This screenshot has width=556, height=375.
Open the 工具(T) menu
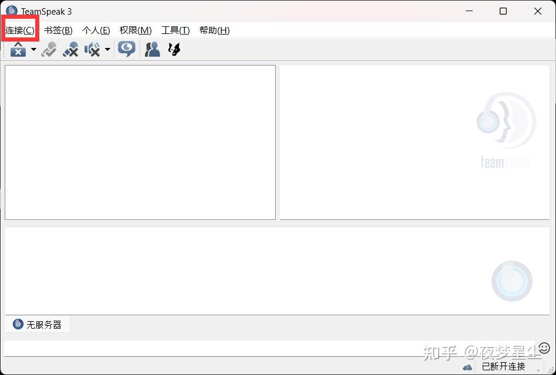[175, 30]
